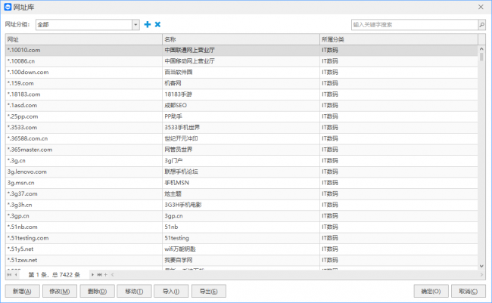Select the *.3gp.cn URL cell
Image resolution: width=492 pixels, height=303 pixels.
[84, 216]
